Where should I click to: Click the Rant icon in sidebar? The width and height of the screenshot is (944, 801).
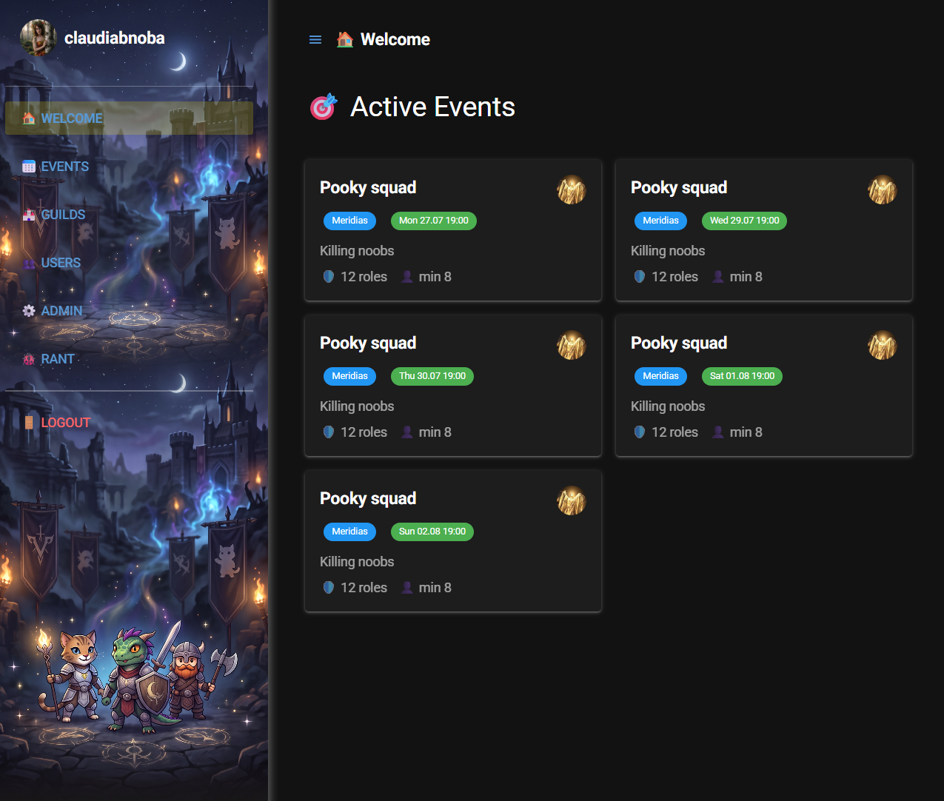(x=29, y=359)
